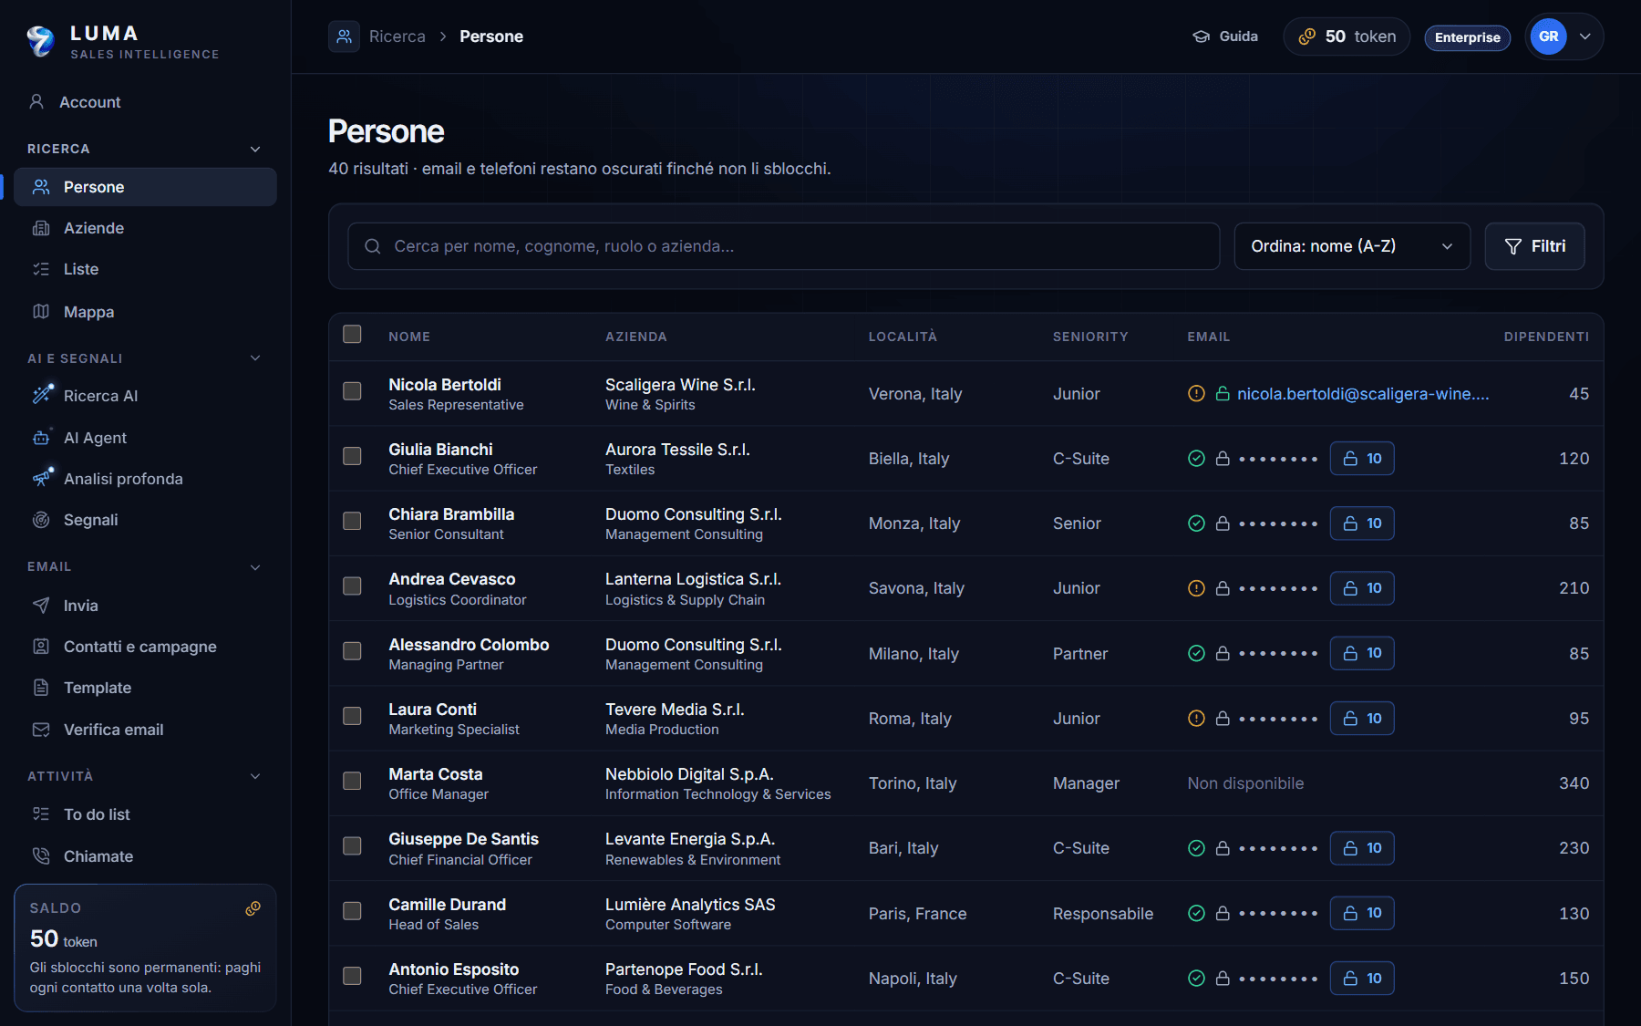The height and width of the screenshot is (1026, 1641).
Task: Click the unlocked padlock icon for Nicola Bertoldi
Action: pyautogui.click(x=1223, y=394)
